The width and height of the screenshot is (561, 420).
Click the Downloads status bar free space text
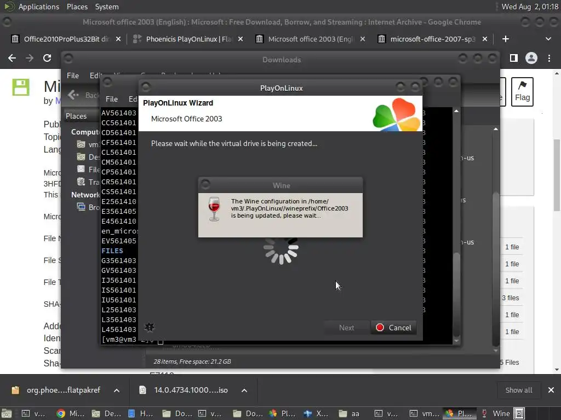[x=192, y=361]
